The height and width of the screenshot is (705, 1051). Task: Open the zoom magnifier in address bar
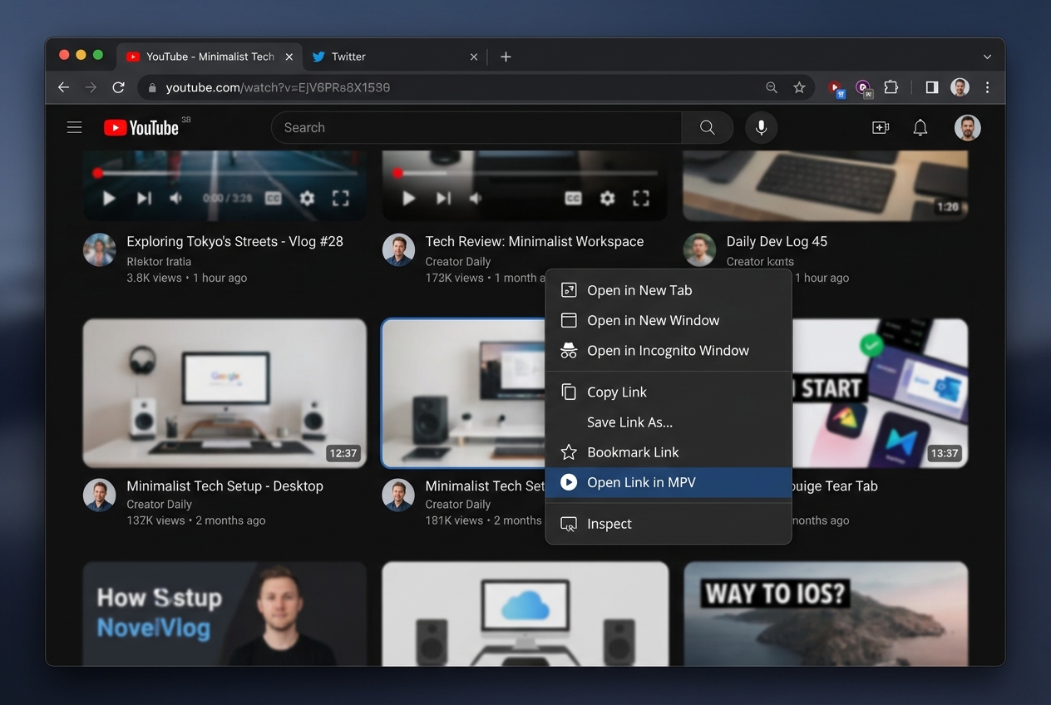pos(772,87)
